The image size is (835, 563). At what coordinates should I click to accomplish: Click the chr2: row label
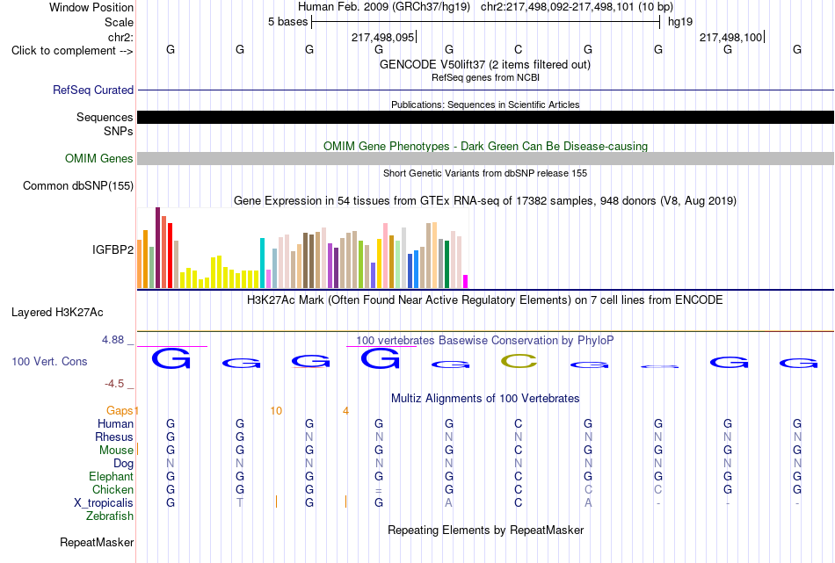[x=120, y=37]
